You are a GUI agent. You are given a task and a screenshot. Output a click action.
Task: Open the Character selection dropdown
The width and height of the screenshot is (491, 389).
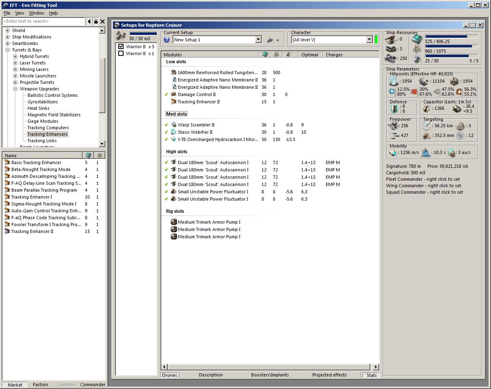click(369, 40)
